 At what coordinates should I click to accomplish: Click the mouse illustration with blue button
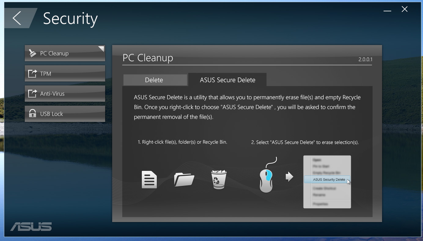(x=266, y=180)
